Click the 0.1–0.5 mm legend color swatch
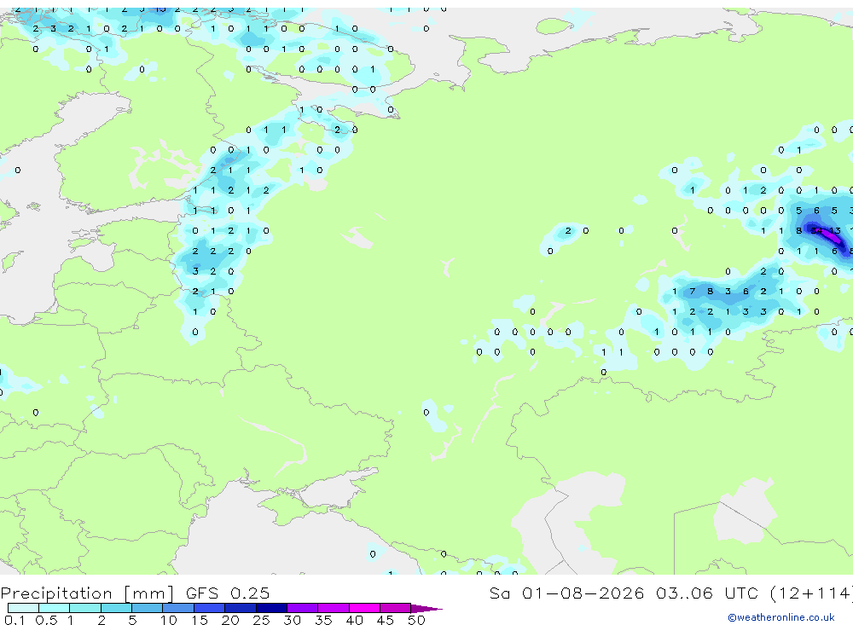Screen dimensions: 853x625 coord(23,608)
